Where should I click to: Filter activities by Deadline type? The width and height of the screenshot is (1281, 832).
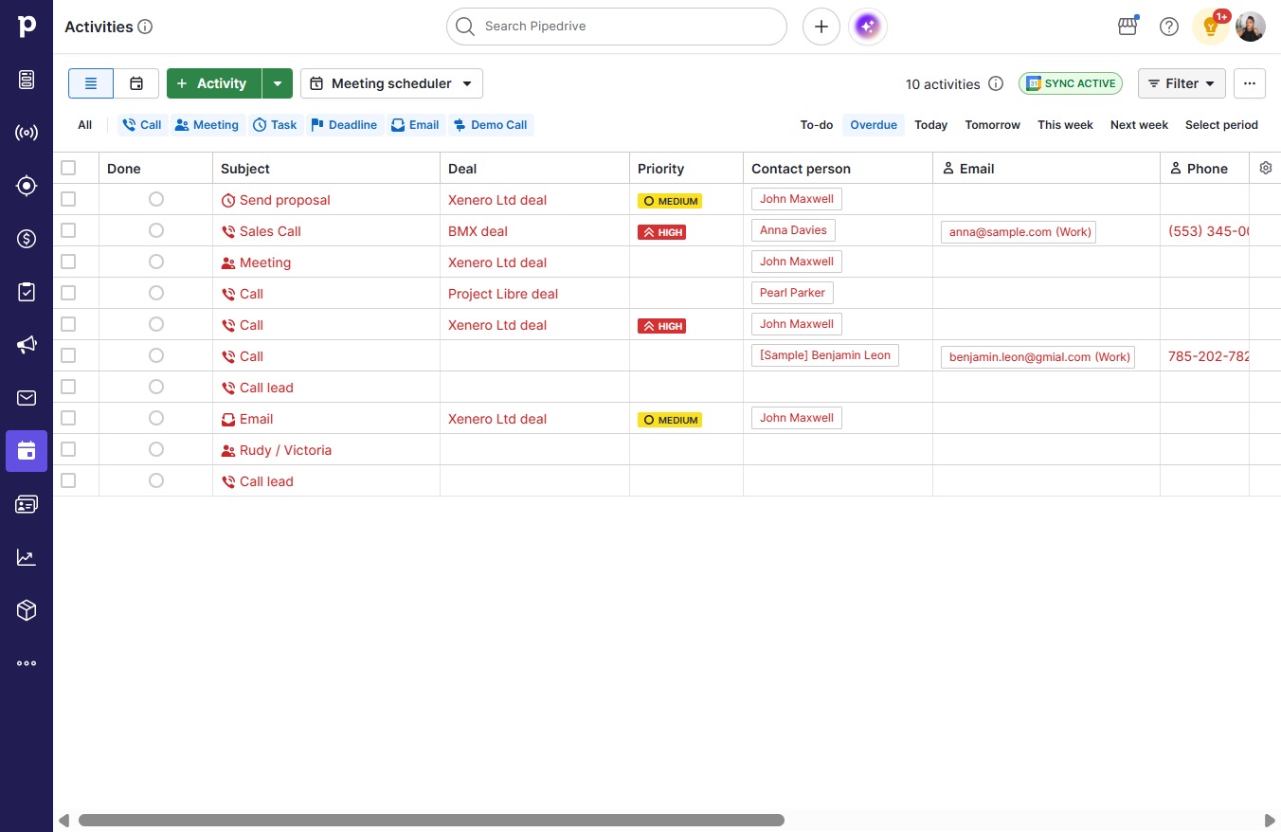(344, 125)
